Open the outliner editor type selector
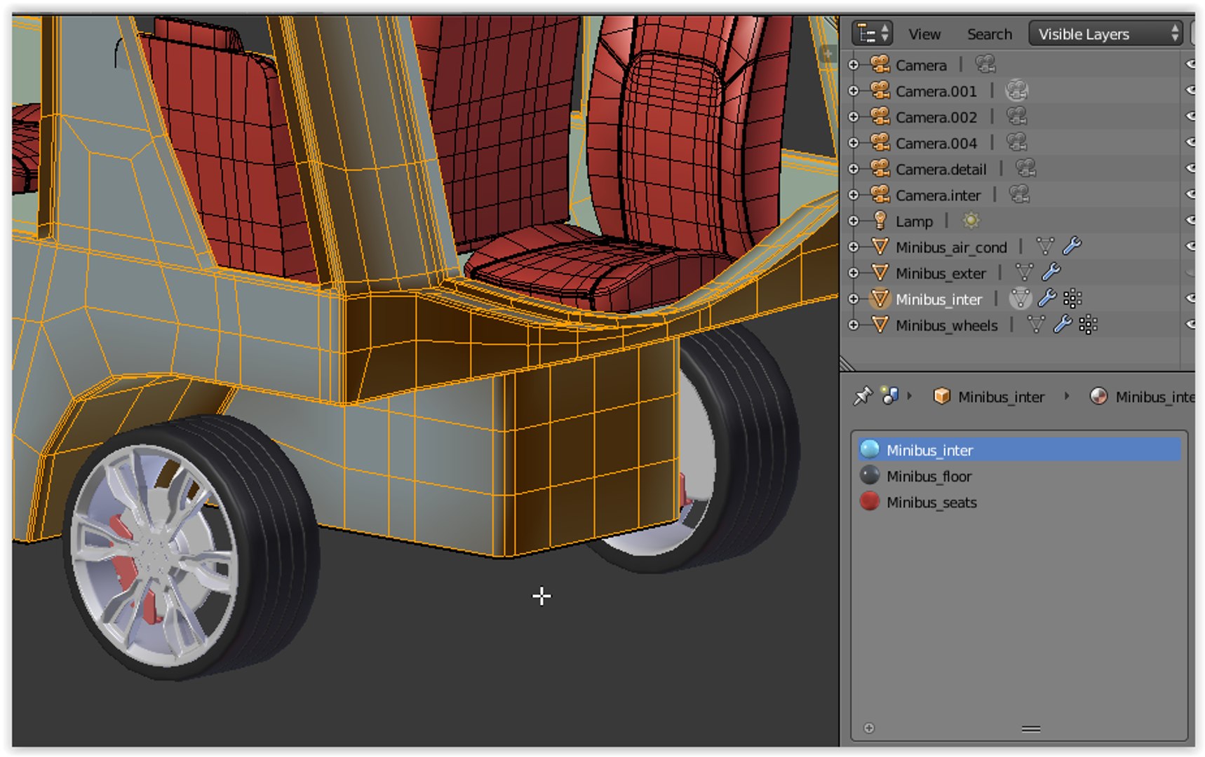The width and height of the screenshot is (1205, 757). pos(872,34)
